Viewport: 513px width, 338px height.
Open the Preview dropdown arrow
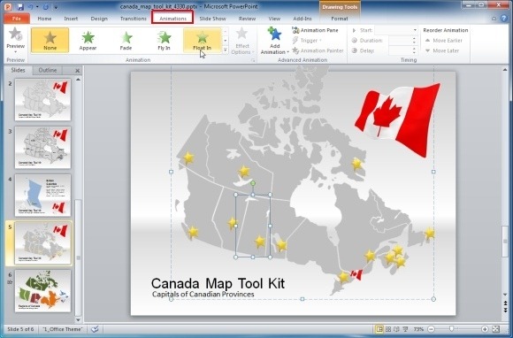pos(15,51)
